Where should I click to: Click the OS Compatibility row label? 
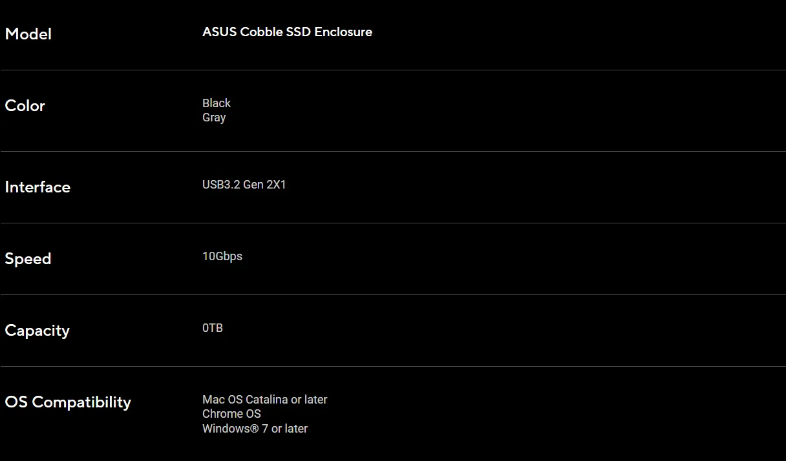click(x=68, y=402)
